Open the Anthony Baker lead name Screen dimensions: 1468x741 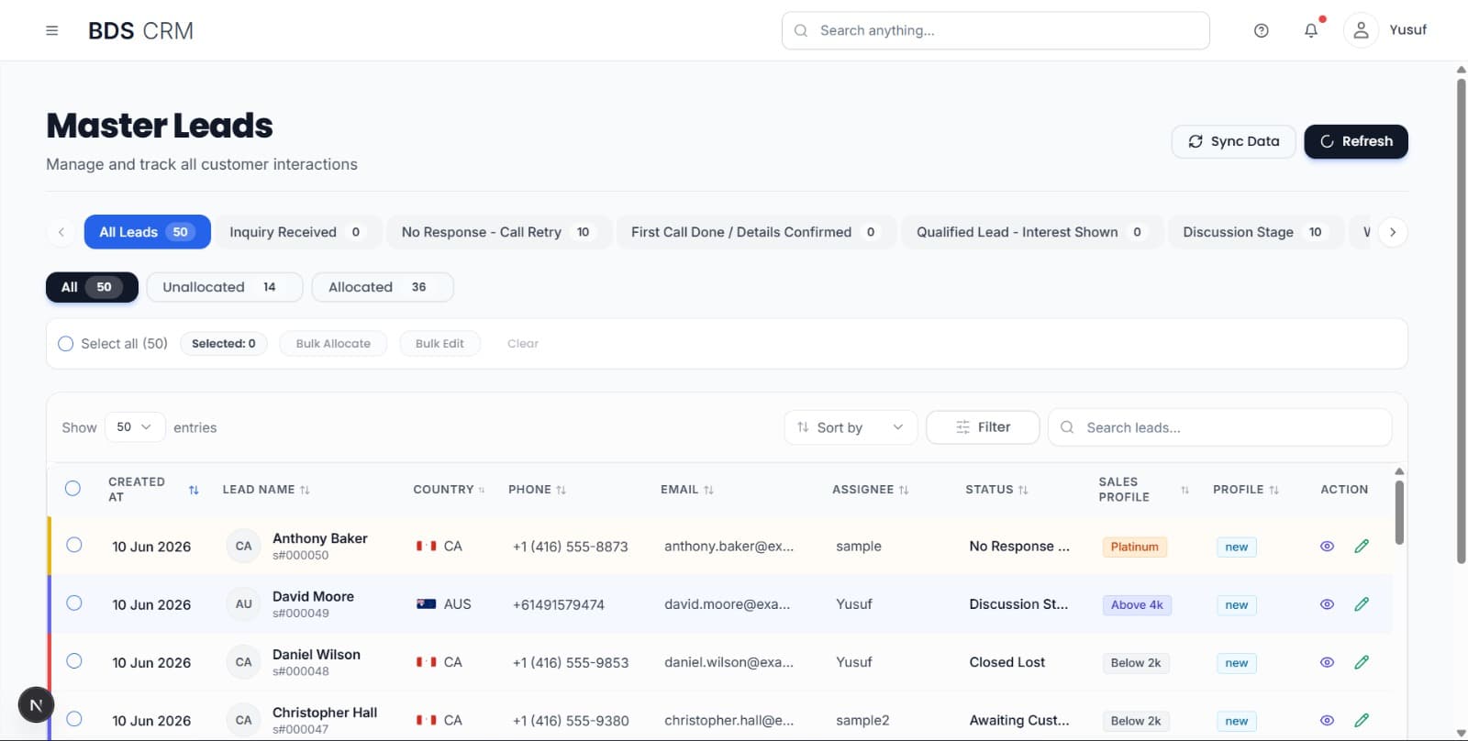[x=320, y=538]
